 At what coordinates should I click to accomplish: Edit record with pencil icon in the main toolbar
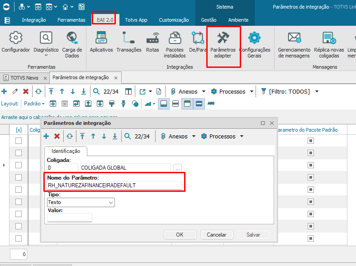pos(15,91)
